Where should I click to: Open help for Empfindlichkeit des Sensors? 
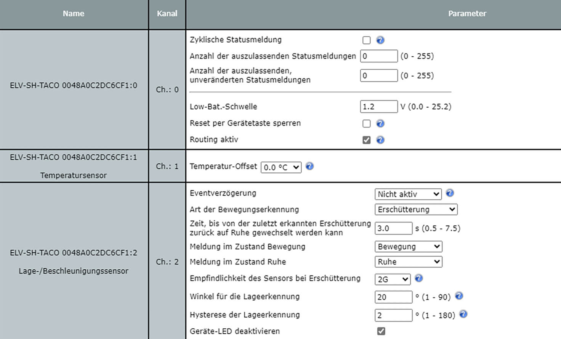pyautogui.click(x=418, y=279)
